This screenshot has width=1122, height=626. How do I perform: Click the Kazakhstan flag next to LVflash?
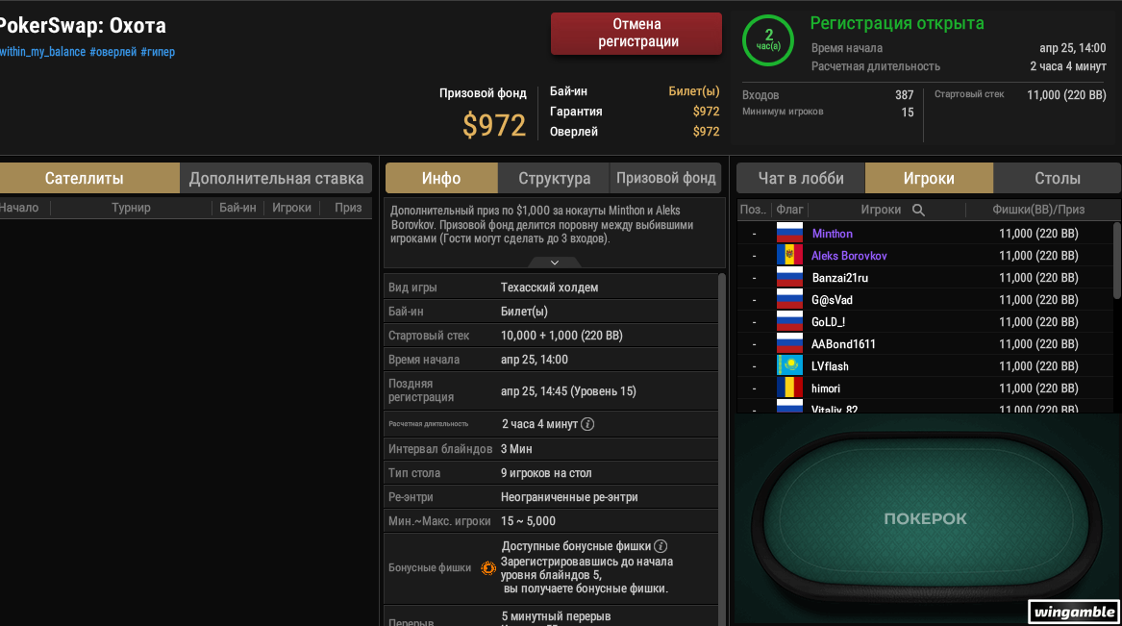(789, 366)
